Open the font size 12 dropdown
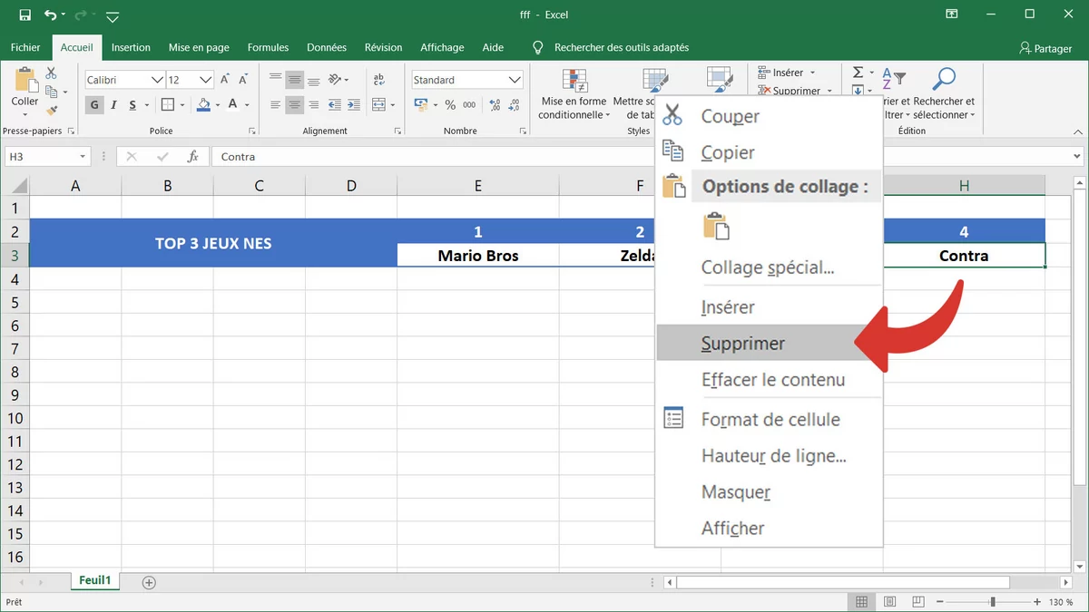 pyautogui.click(x=206, y=80)
